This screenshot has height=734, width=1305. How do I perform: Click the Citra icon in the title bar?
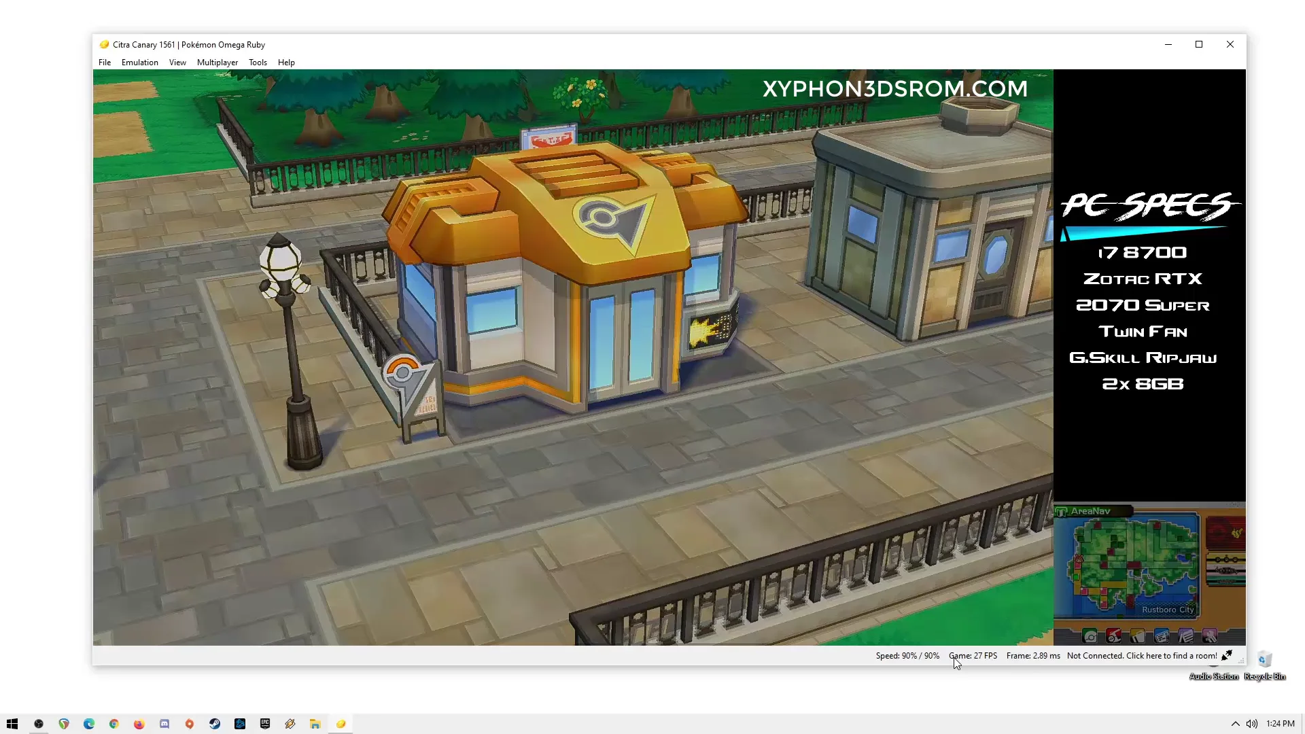(x=104, y=45)
